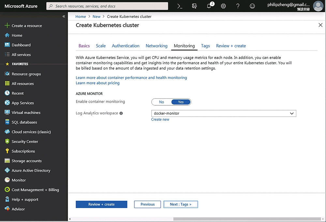326x222 pixels.
Task: Collapse the left sidebar with double chevron
Action: pyautogui.click(x=64, y=16)
